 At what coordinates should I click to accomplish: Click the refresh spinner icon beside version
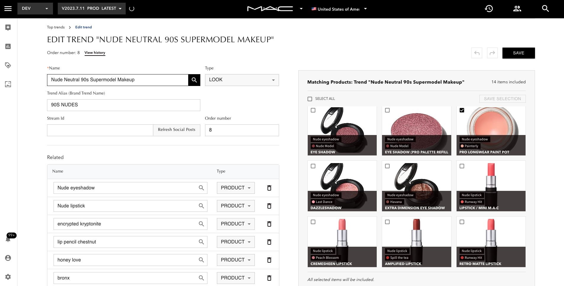(x=132, y=9)
